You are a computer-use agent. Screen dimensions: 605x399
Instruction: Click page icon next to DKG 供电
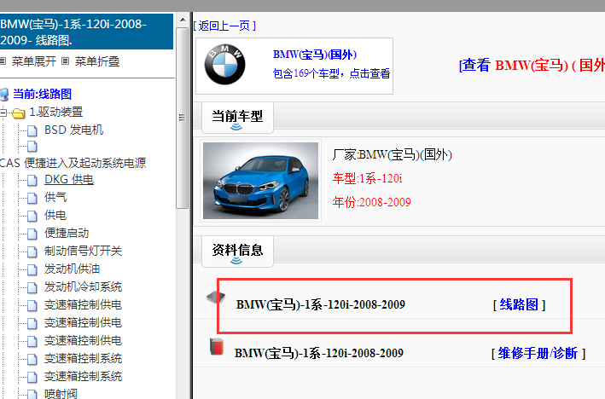[x=32, y=181]
